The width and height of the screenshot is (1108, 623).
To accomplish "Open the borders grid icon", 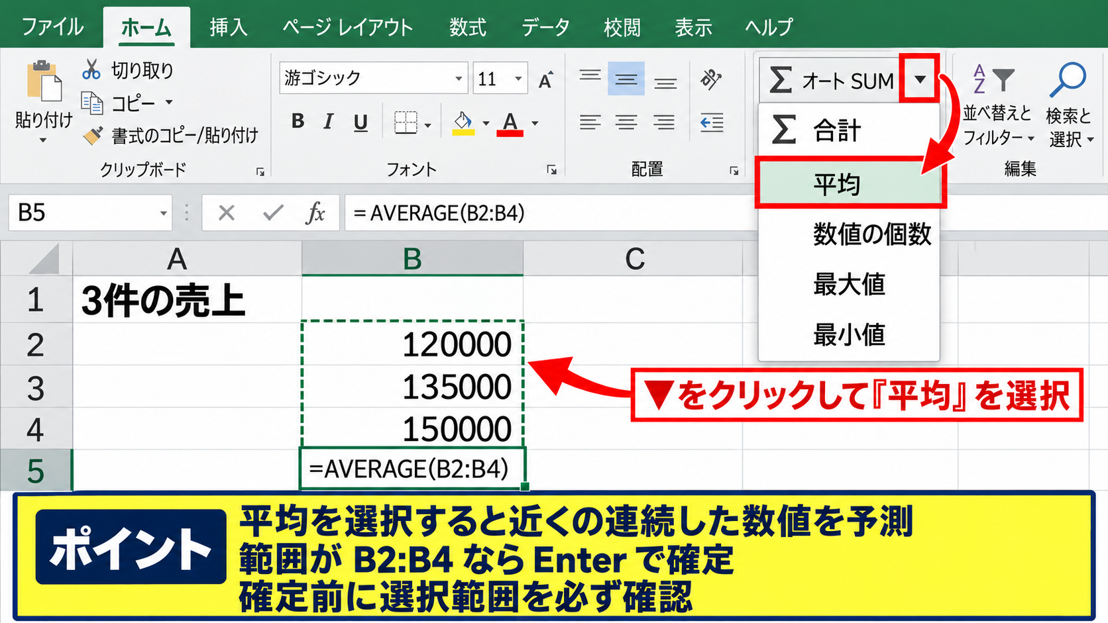I will click(406, 122).
